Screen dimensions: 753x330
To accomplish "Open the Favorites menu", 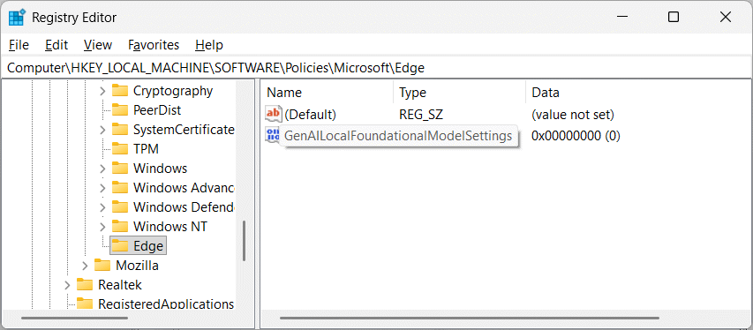I will pos(154,45).
